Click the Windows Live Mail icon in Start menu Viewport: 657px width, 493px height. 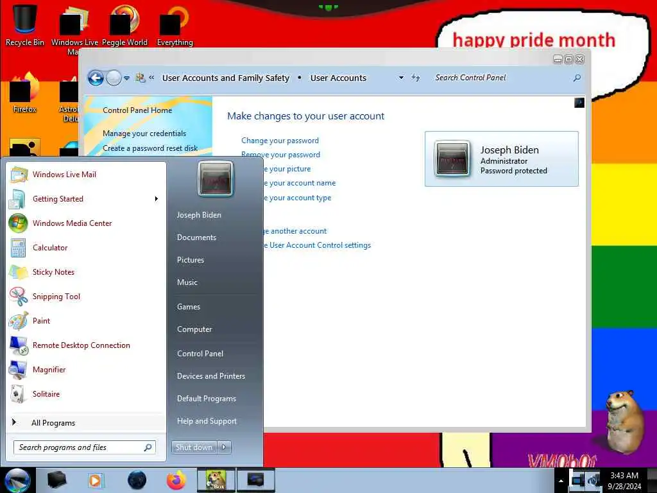pos(19,175)
